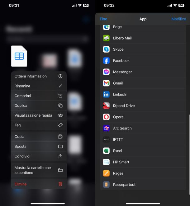Image resolution: width=190 pixels, height=206 pixels.
Task: Choose Condividi in the context menu
Action: click(x=39, y=156)
